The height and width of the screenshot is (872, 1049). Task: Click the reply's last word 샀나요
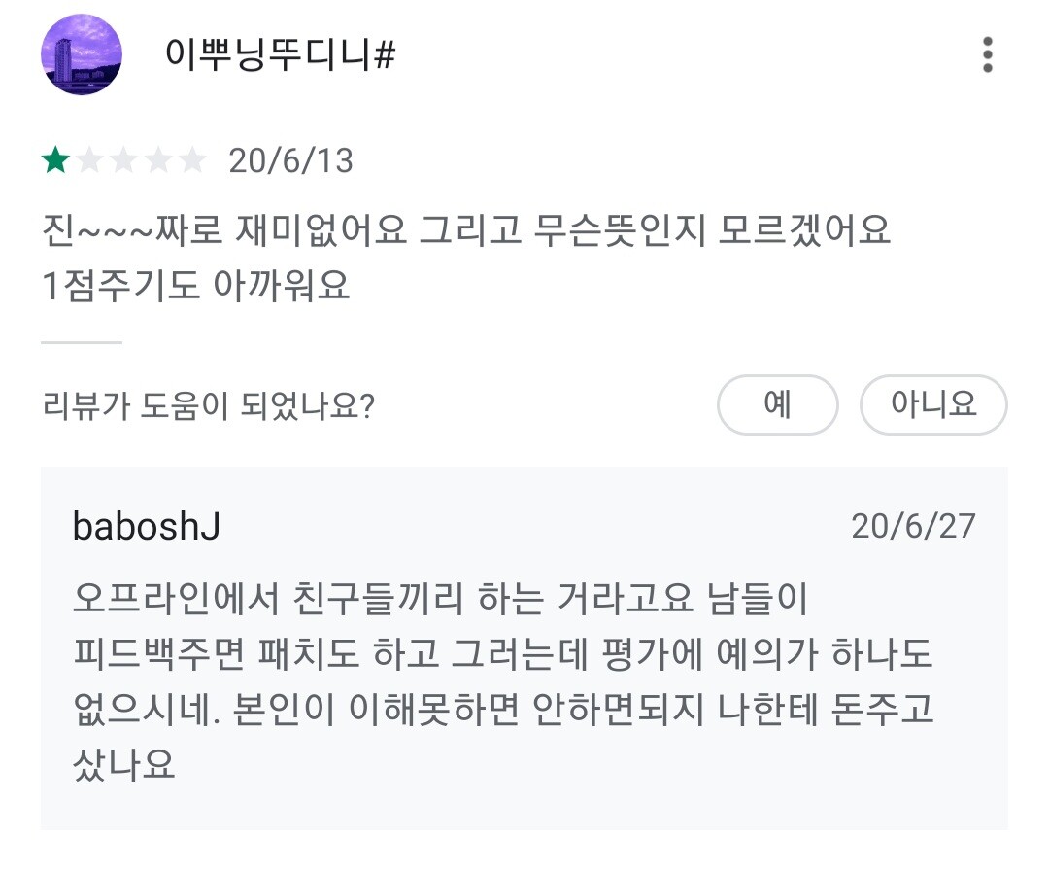click(x=123, y=766)
